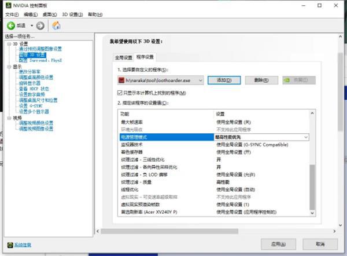Collapse the 视频 tree node
The width and height of the screenshot is (347, 256).
[x=8, y=118]
